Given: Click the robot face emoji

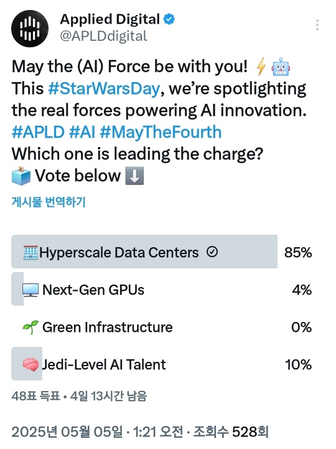Looking at the screenshot, I should click(281, 67).
